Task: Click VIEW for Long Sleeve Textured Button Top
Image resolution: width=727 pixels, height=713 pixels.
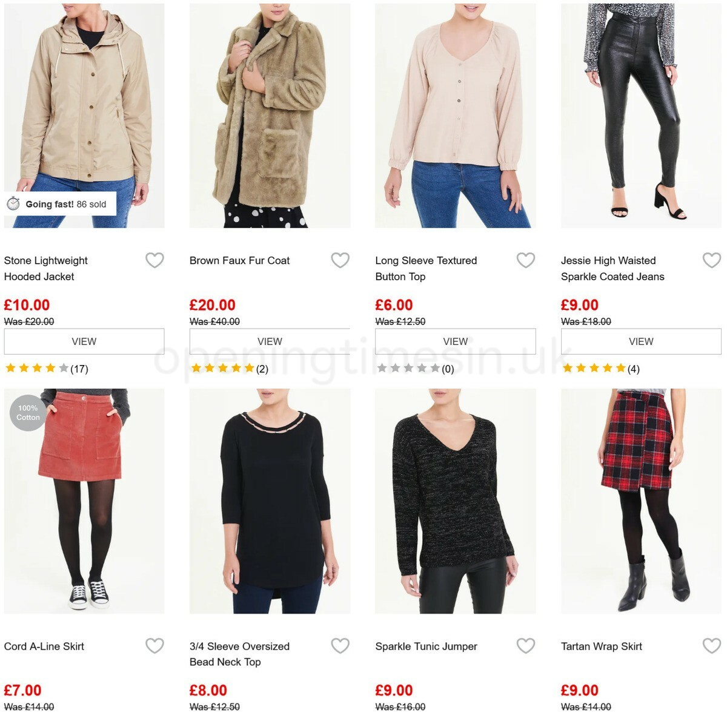Action: tap(455, 341)
